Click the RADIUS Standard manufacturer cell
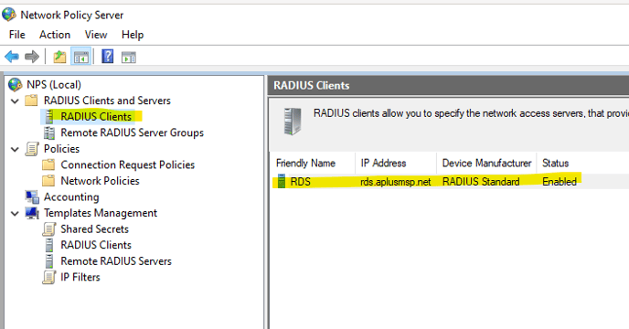 [x=481, y=182]
